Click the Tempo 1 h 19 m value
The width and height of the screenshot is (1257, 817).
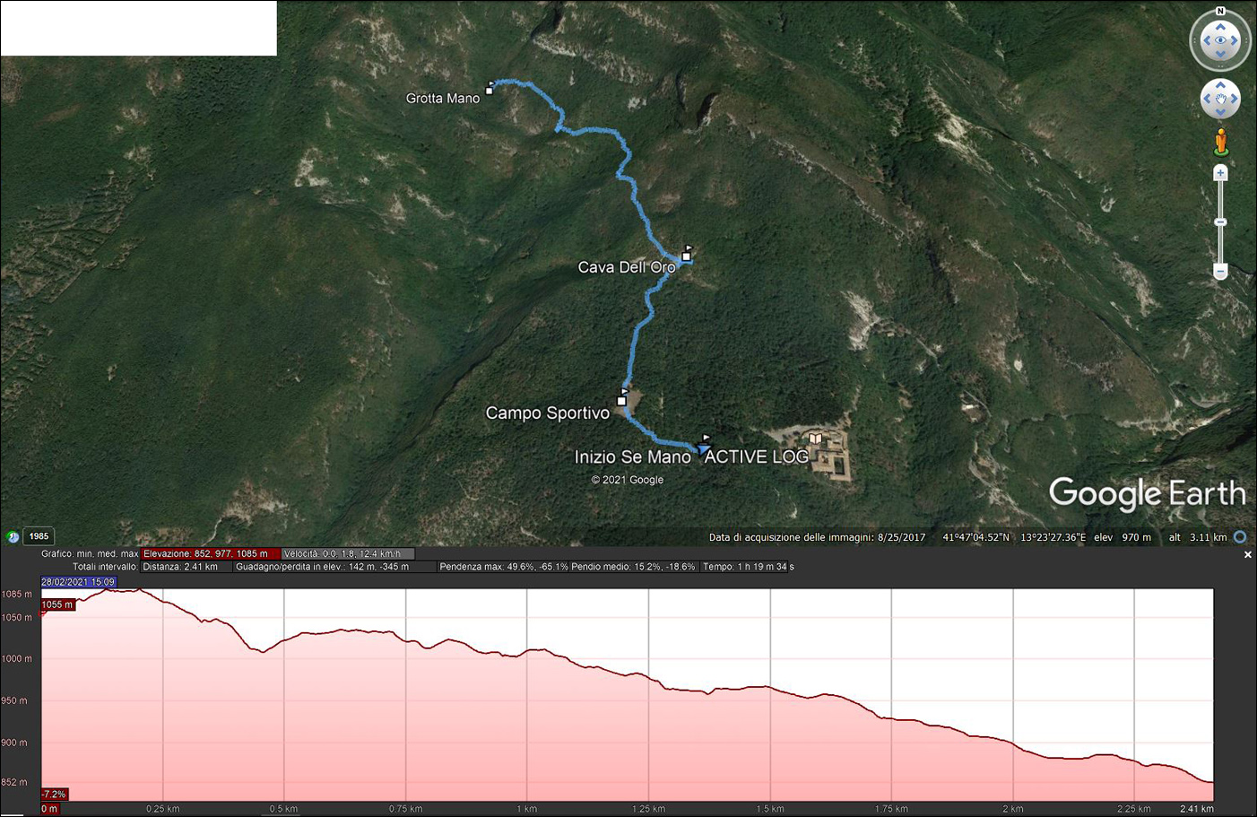(749, 567)
